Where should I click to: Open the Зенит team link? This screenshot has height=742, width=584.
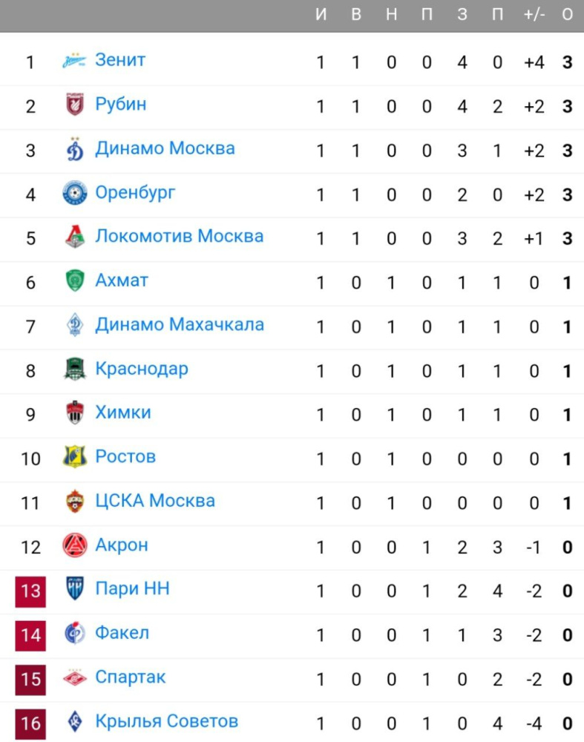[x=120, y=60]
